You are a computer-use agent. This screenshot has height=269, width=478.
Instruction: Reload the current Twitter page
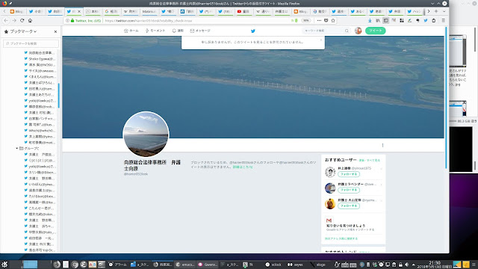pos(22,20)
